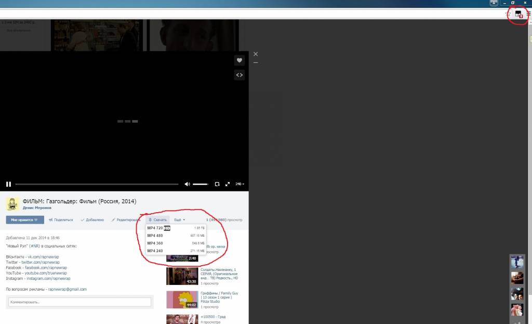
Task: Open the 240 video quality dropdown
Action: coord(240,184)
